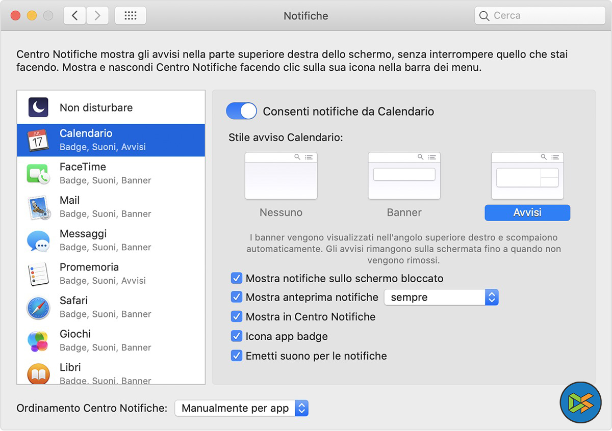
Task: Disable Icona app badge checkbox
Action: [237, 336]
